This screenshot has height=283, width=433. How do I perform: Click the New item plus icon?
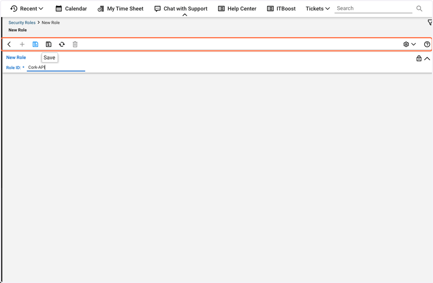[22, 44]
